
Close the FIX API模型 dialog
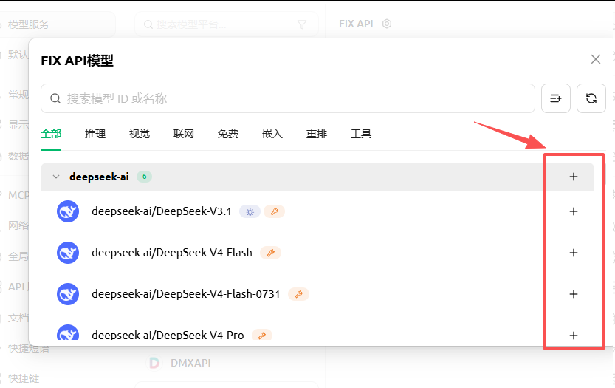click(x=595, y=59)
